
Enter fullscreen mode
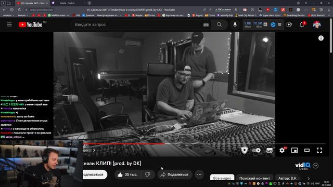[x=319, y=150]
